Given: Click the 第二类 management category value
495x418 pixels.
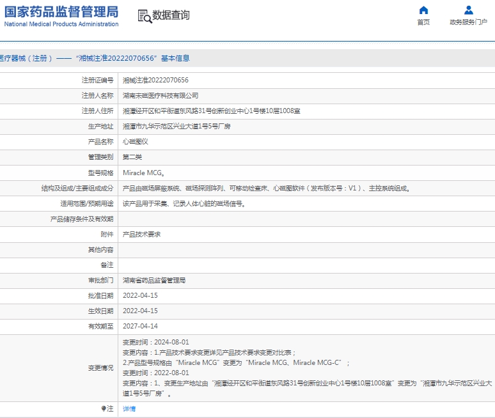Looking at the screenshot, I should 132,157.
